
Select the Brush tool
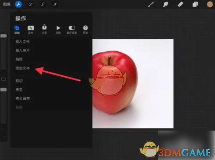tap(151, 4)
